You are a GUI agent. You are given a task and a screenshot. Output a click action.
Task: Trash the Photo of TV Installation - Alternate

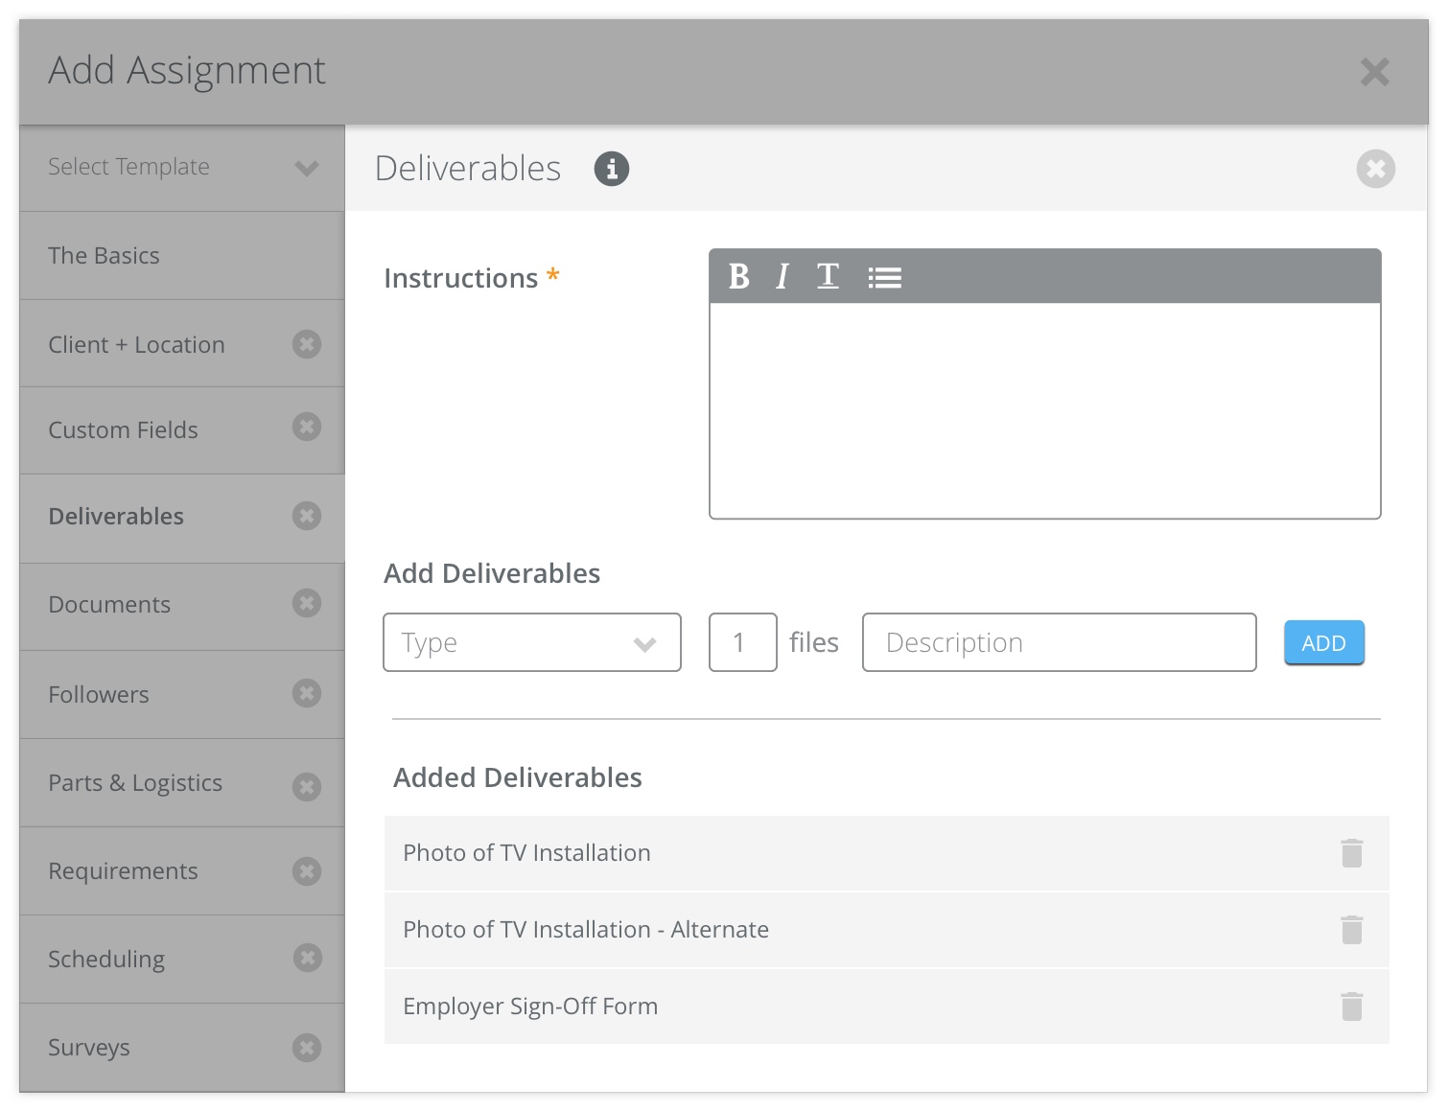(1351, 930)
